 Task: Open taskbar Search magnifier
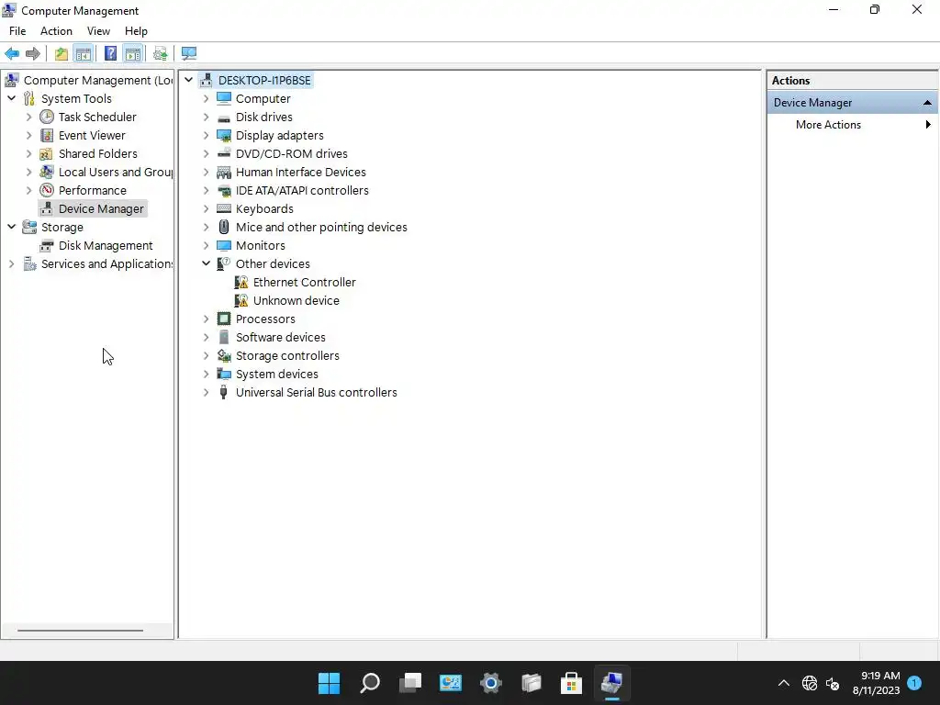369,683
